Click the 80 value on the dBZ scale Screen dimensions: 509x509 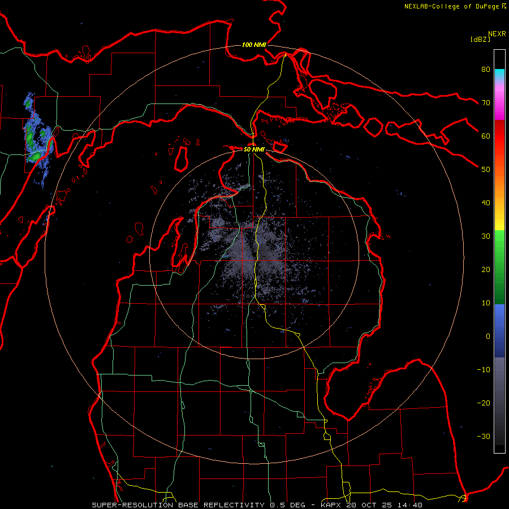[486, 69]
